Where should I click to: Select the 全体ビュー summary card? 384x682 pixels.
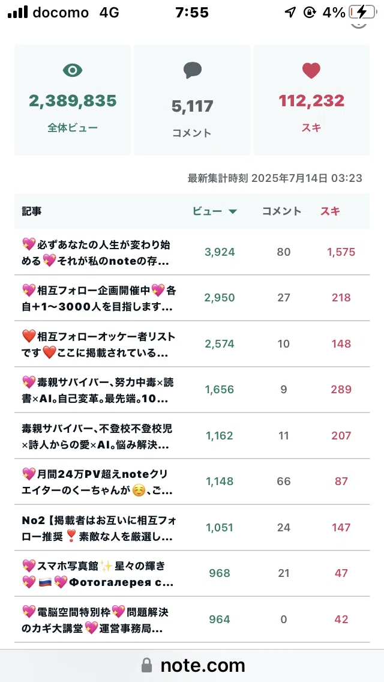pos(73,100)
